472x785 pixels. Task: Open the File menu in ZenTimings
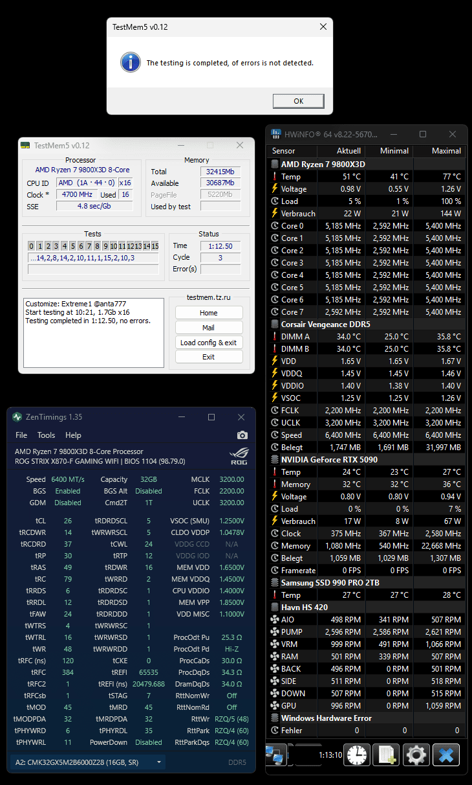(21, 435)
